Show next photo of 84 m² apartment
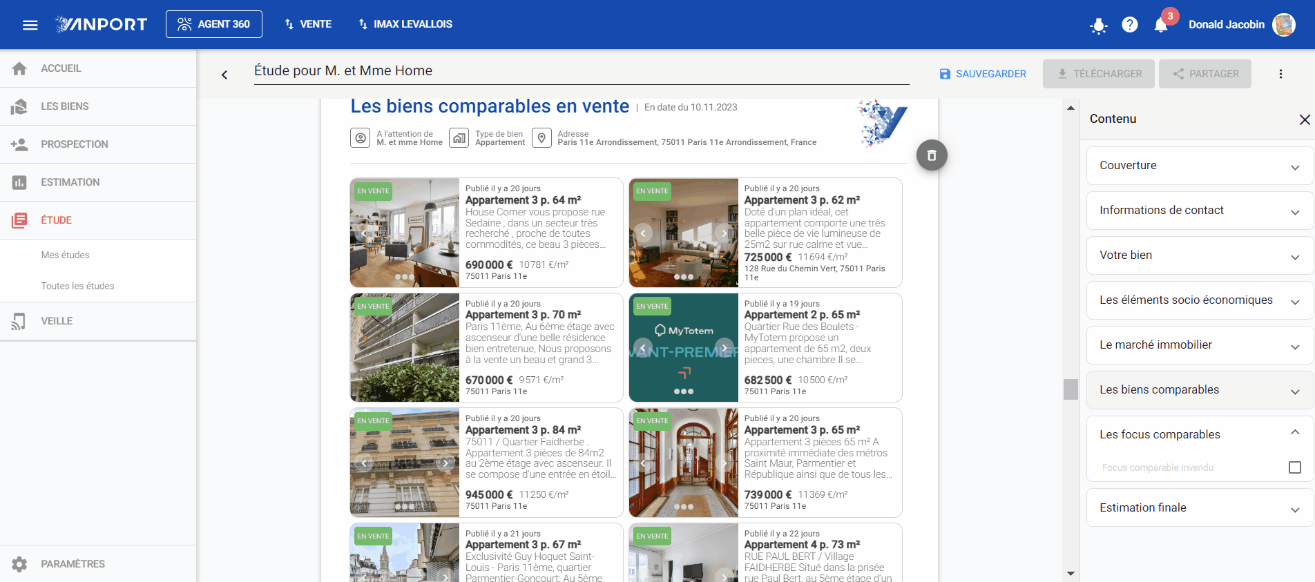1315x582 pixels. pos(445,463)
